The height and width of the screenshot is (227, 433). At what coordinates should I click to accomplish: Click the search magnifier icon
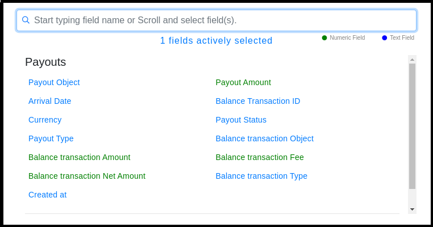coord(26,20)
